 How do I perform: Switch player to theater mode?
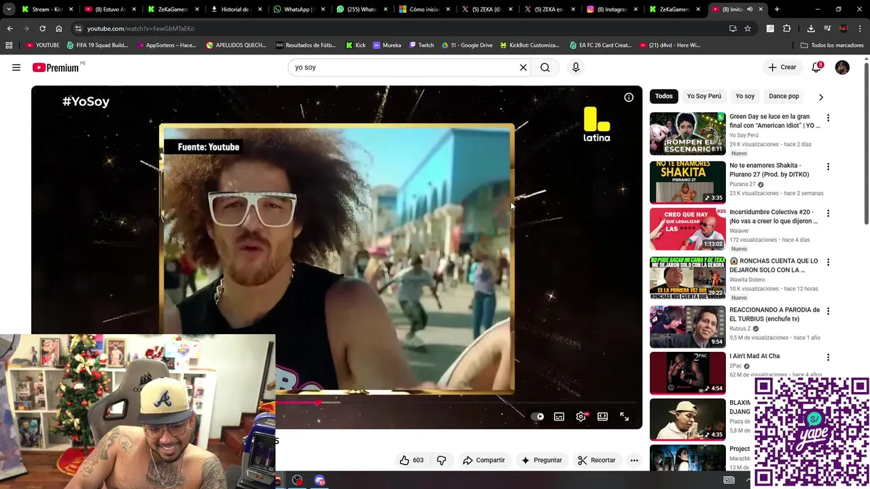pyautogui.click(x=603, y=417)
